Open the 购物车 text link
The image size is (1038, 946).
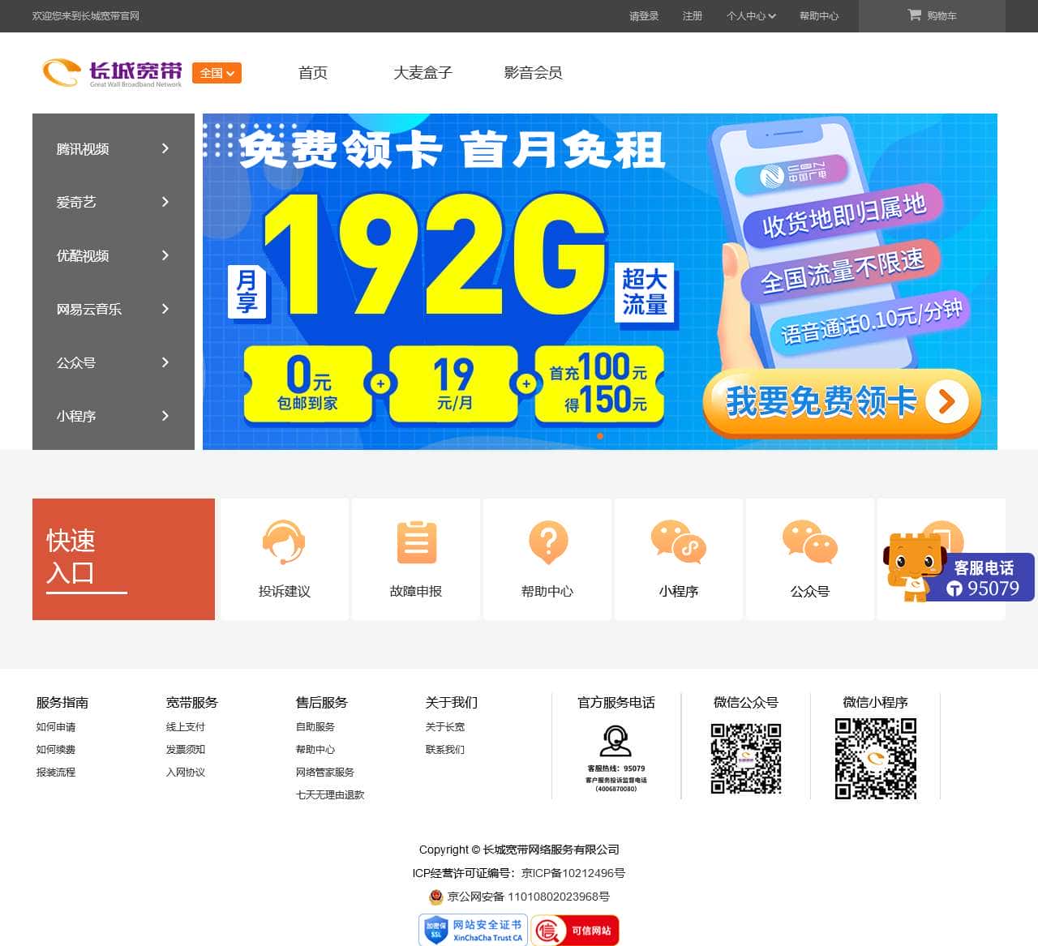pos(941,15)
